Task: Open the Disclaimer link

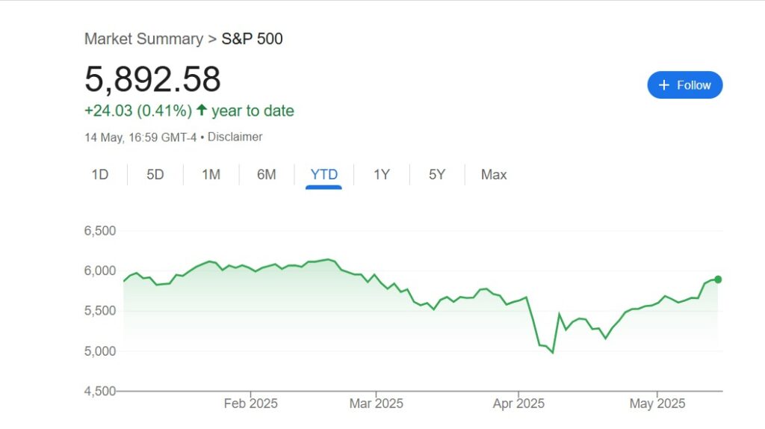Action: click(235, 137)
